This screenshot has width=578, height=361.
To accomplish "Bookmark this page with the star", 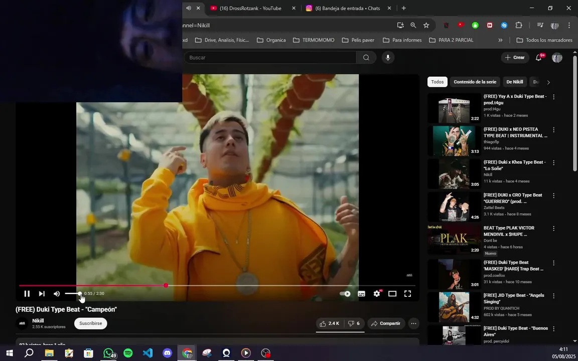I will pyautogui.click(x=426, y=26).
